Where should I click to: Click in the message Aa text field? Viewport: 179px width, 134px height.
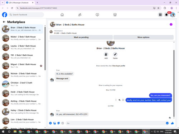116,123
